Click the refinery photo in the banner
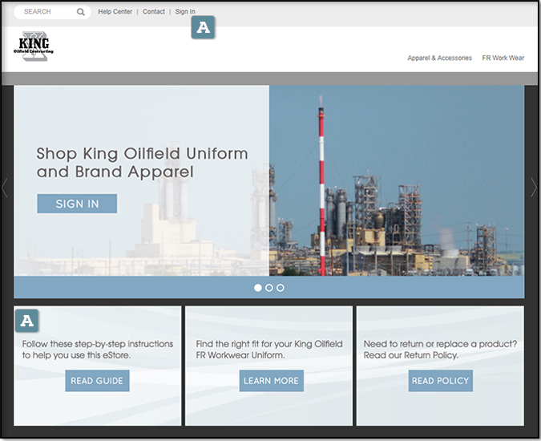The image size is (541, 441). (x=397, y=180)
